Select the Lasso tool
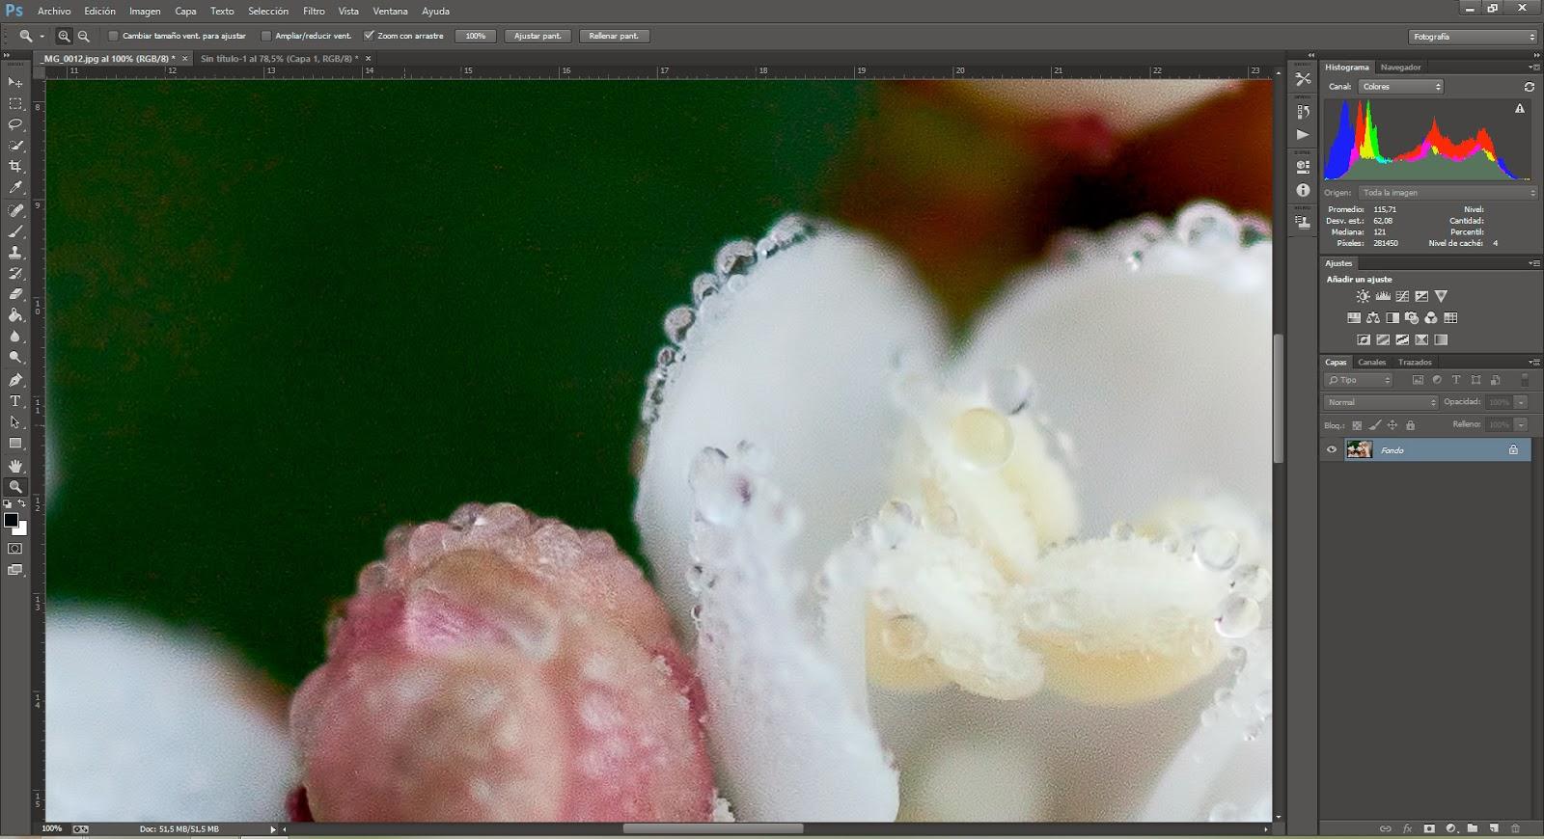The image size is (1544, 839). (x=15, y=124)
